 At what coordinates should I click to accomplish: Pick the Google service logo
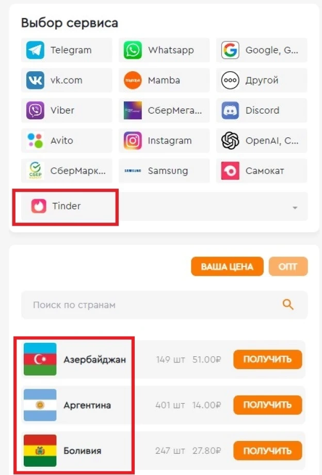pyautogui.click(x=230, y=50)
